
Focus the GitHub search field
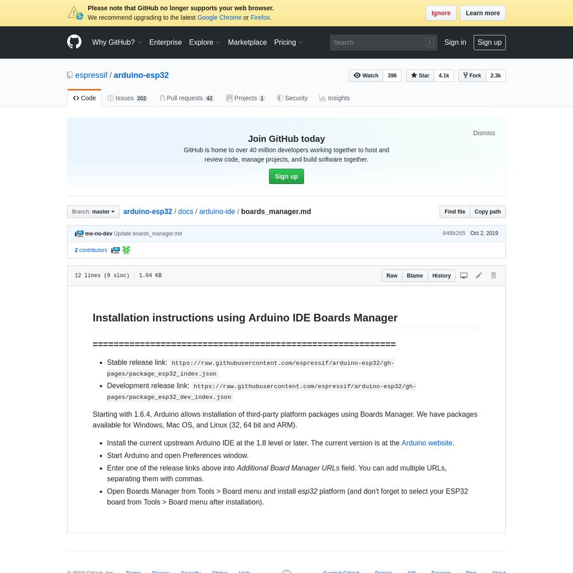tap(383, 43)
